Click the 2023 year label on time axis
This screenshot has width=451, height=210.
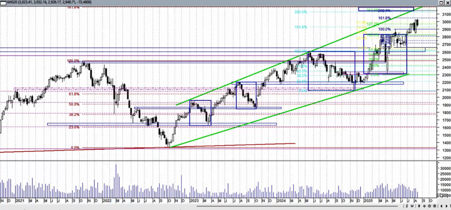[194, 200]
